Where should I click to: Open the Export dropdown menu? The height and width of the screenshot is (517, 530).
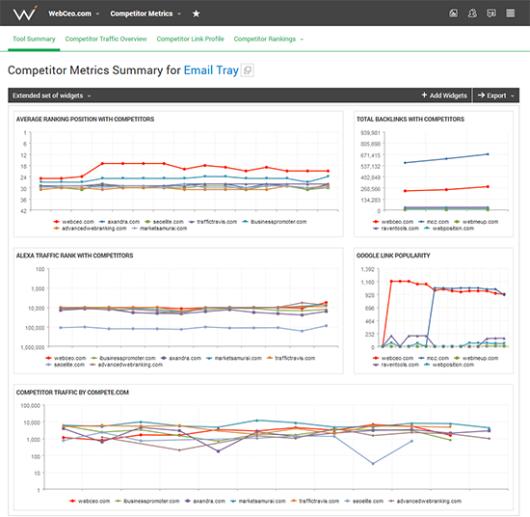click(496, 95)
